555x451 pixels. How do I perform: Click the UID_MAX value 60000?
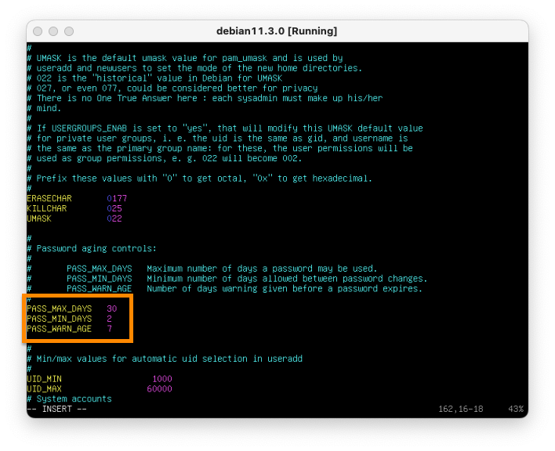coord(159,389)
